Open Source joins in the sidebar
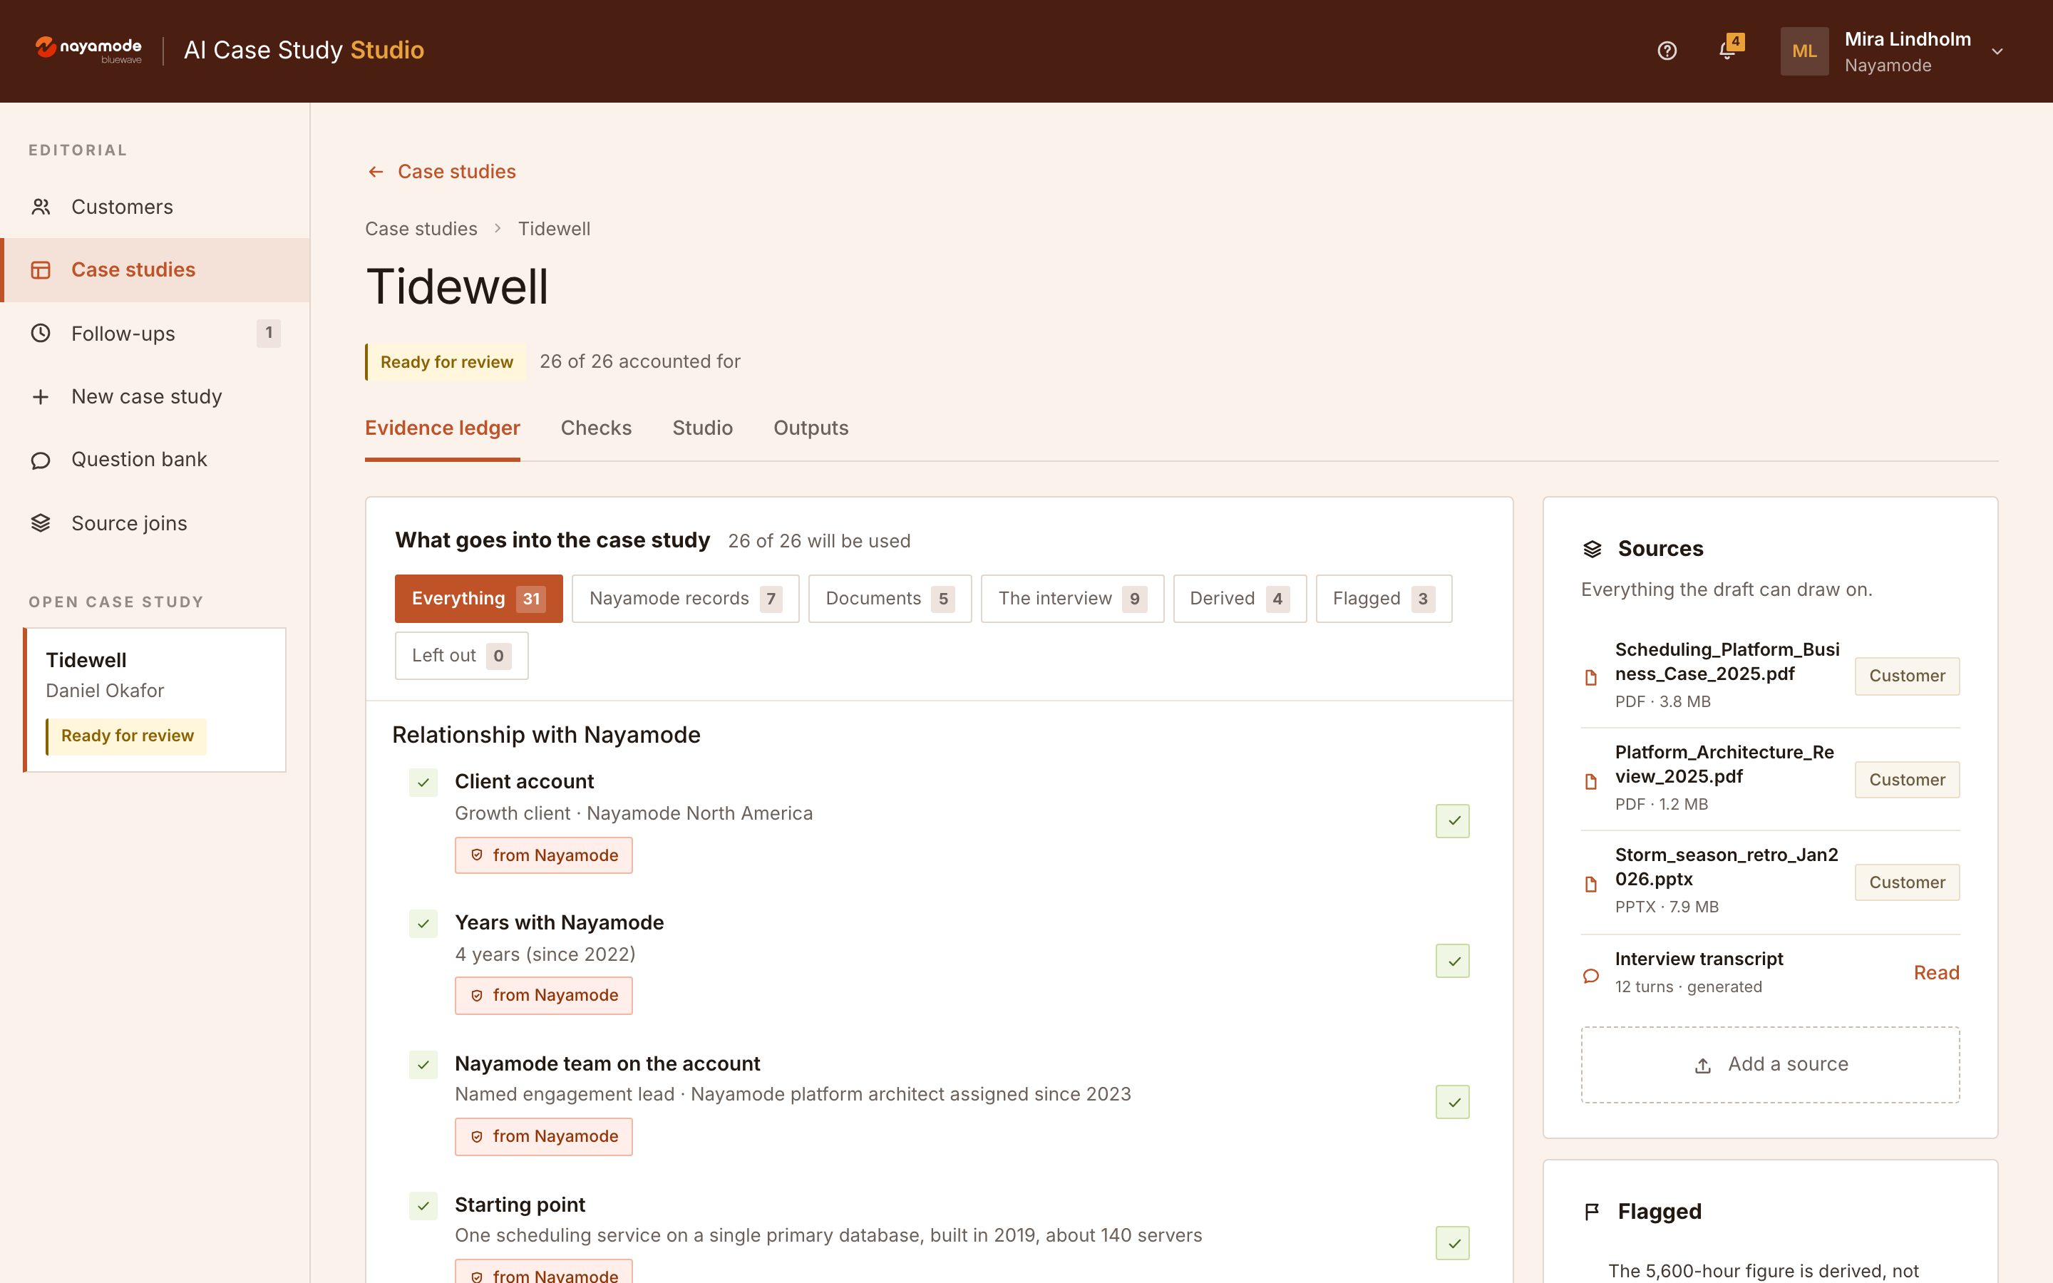2053x1283 pixels. pyautogui.click(x=155, y=524)
